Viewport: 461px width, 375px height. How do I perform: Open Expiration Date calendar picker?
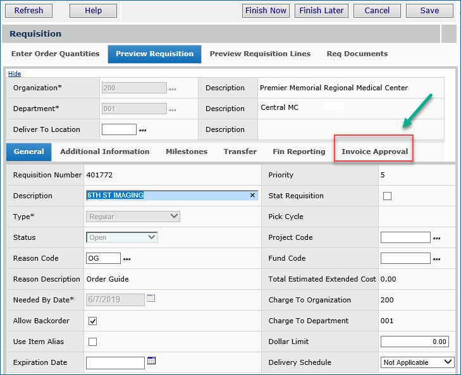pos(151,361)
